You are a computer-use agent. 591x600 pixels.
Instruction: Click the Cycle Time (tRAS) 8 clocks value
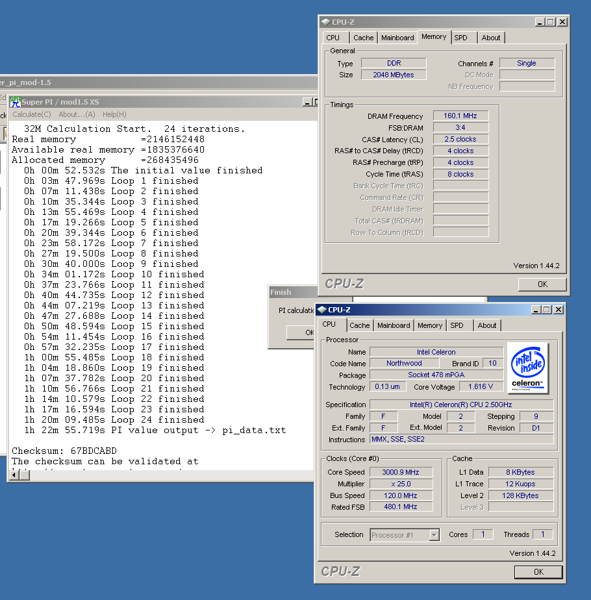(x=460, y=174)
